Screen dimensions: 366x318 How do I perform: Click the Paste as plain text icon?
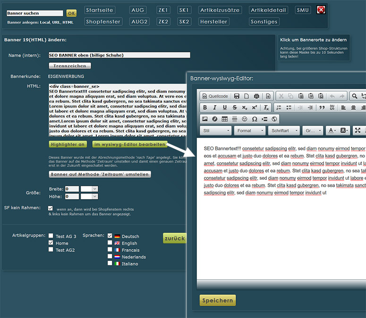(311, 96)
